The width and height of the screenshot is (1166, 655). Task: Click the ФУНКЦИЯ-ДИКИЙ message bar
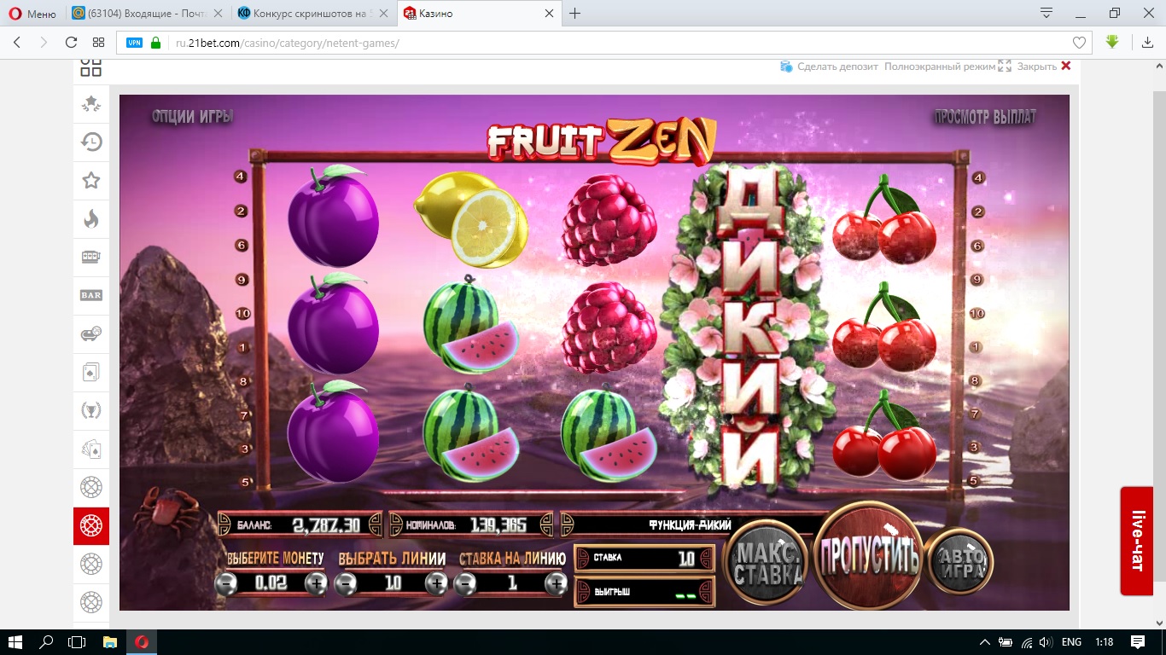(x=691, y=525)
